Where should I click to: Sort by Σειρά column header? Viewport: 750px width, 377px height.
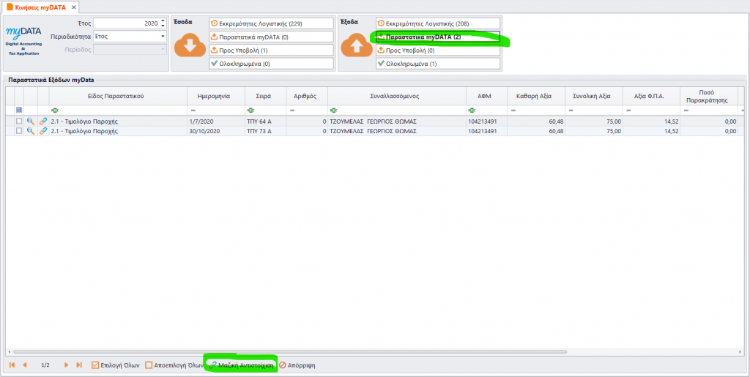(x=265, y=96)
